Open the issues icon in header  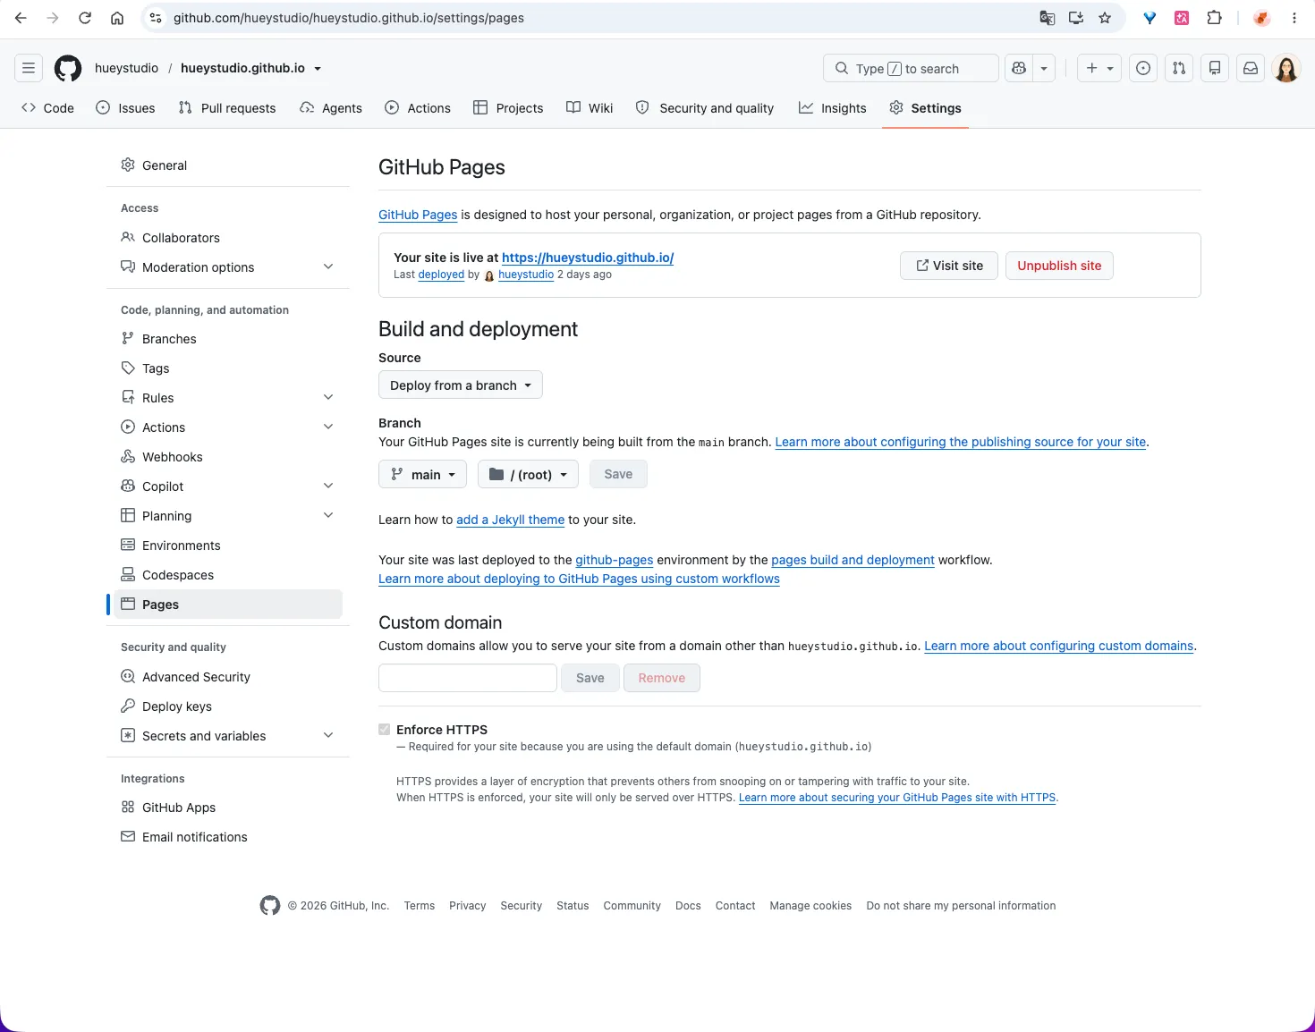click(1143, 68)
